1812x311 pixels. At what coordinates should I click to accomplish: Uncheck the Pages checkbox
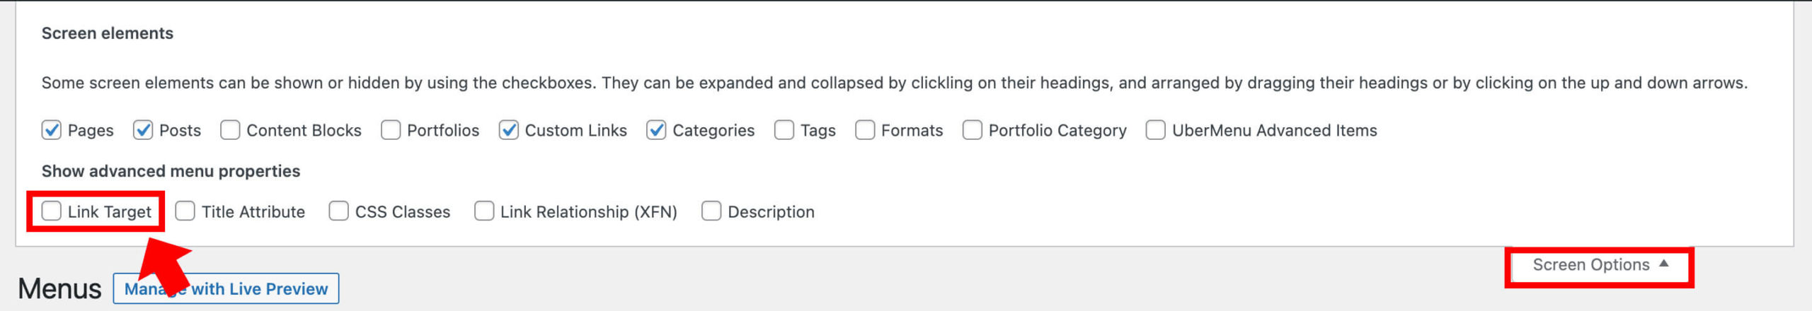52,130
